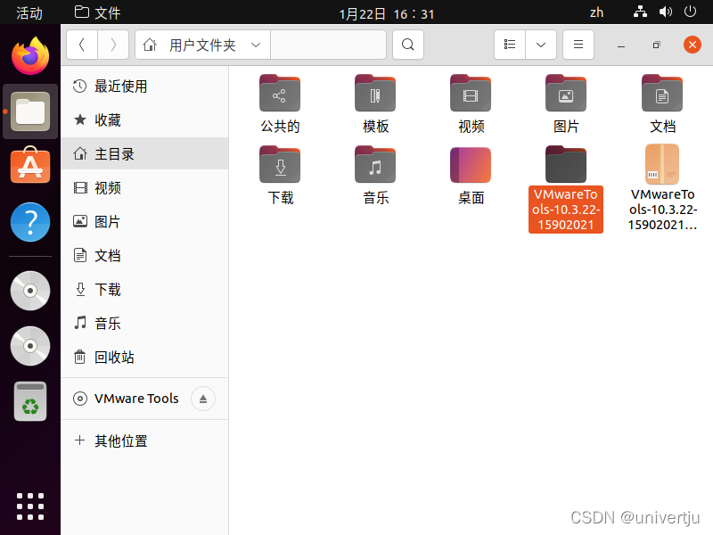Click the volume speaker icon
The image size is (713, 535).
click(665, 12)
